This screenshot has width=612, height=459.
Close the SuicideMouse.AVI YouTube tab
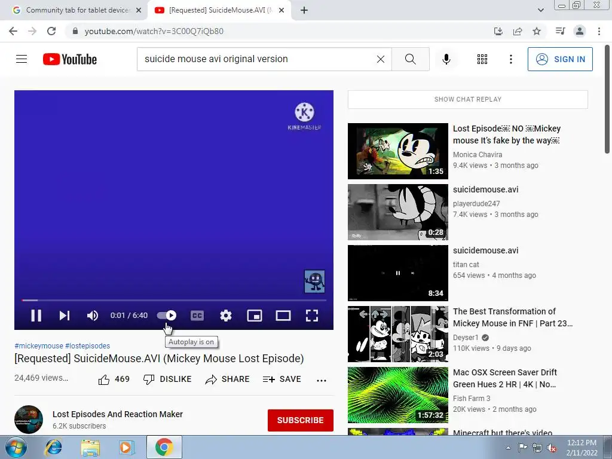281,10
